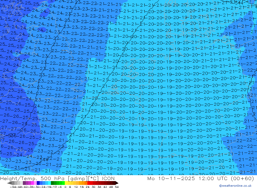Image resolution: width=257 pixels, height=188 pixels.
Task: Click the '-6' legend scale label
Action: point(60,187)
